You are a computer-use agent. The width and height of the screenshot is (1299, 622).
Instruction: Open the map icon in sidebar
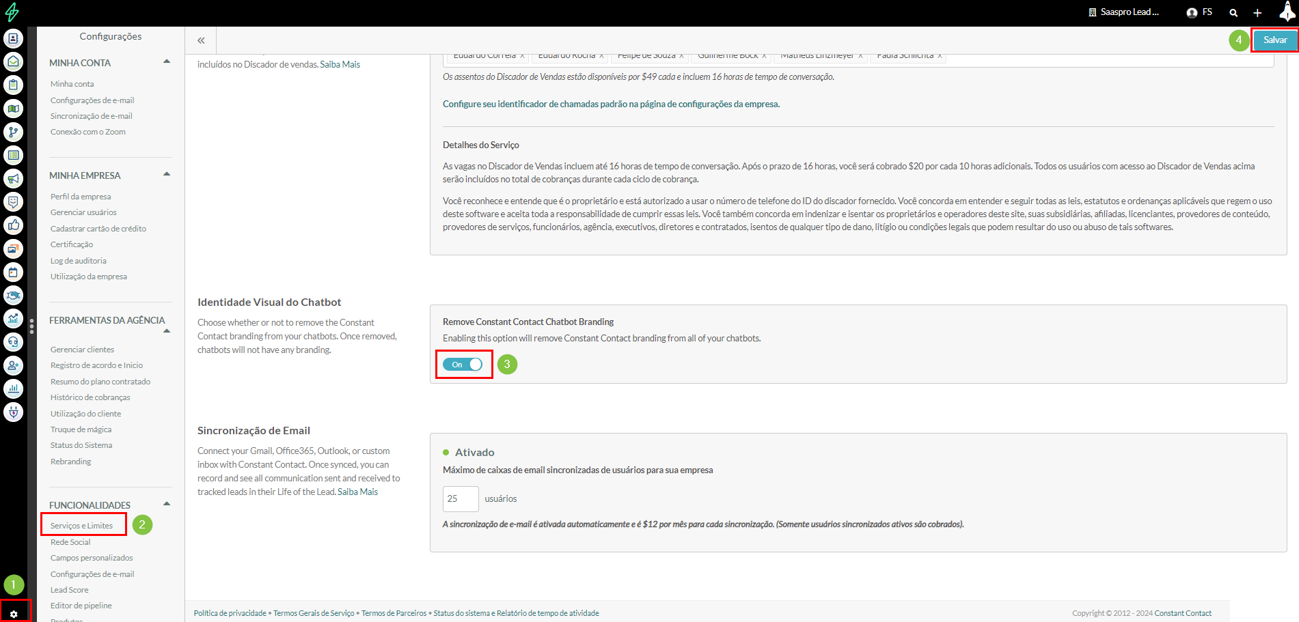[13, 109]
